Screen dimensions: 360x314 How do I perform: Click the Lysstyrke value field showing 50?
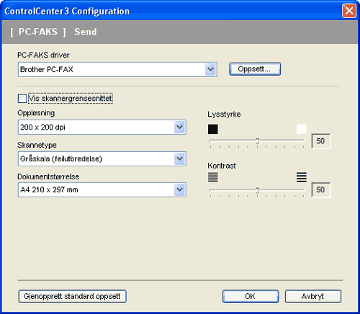pos(321,141)
